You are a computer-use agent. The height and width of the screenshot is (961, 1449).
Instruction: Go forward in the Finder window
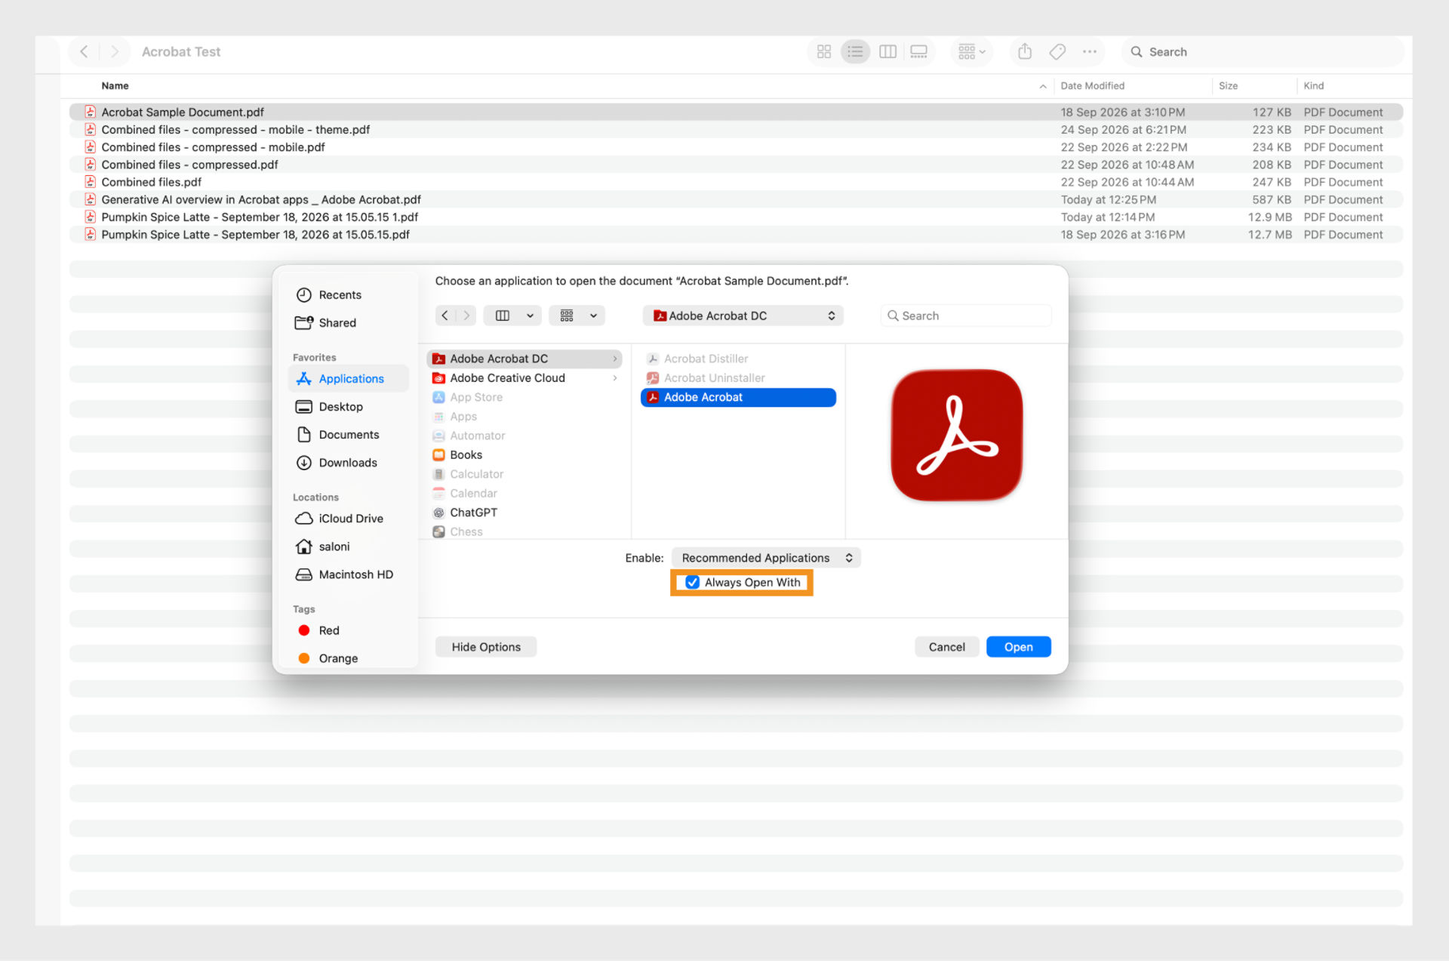114,51
